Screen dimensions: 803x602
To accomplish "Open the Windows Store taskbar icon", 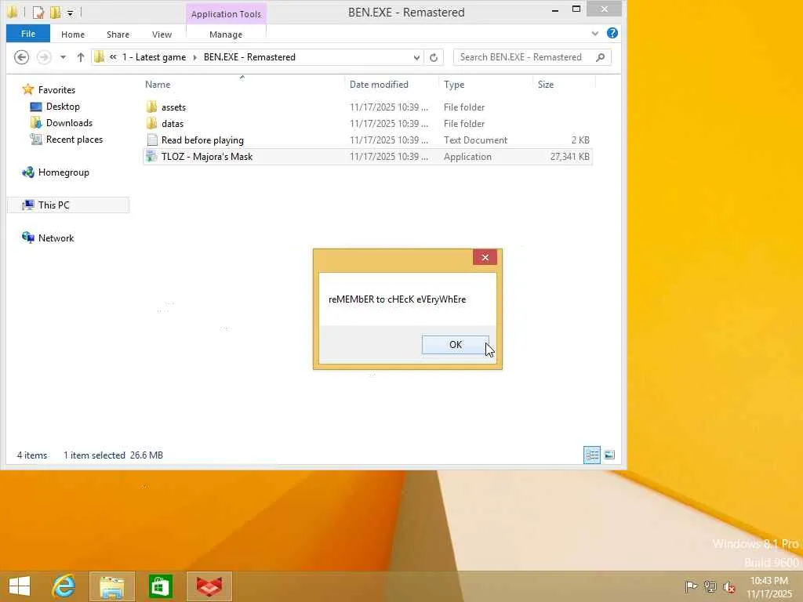I will [x=160, y=586].
